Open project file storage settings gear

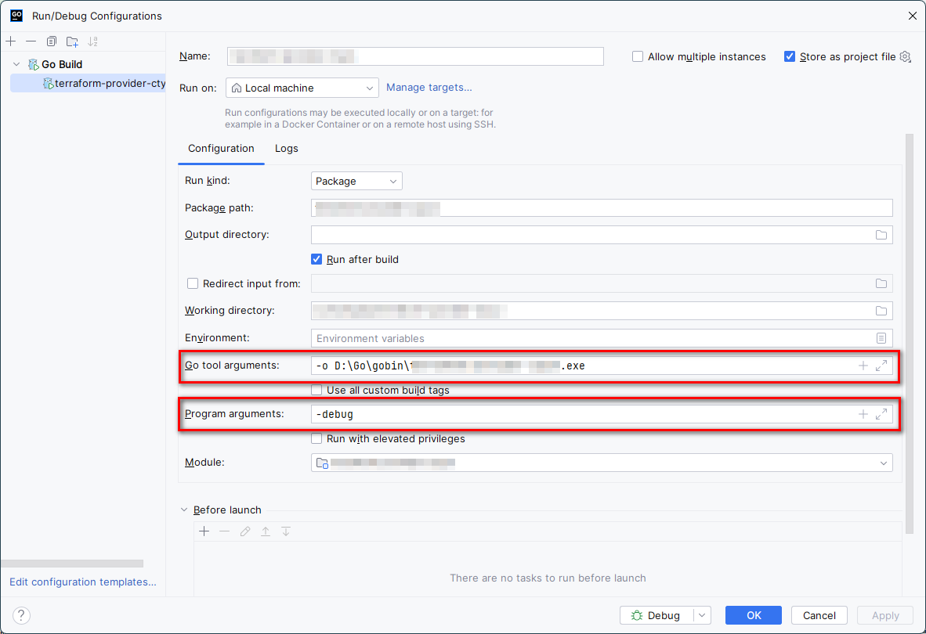point(906,56)
